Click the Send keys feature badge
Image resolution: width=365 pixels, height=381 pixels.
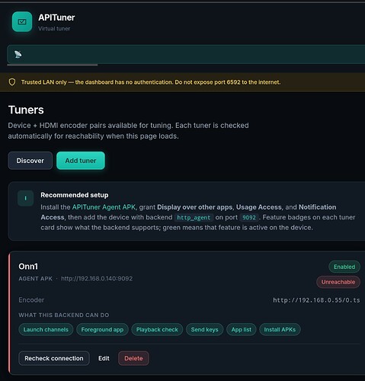coord(204,329)
